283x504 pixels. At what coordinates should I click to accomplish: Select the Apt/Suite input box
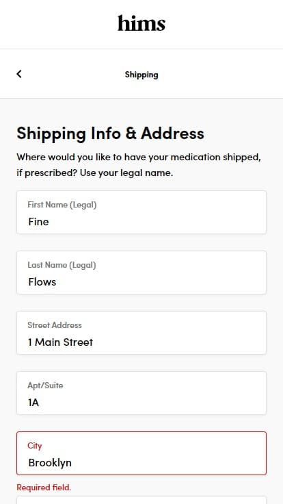tap(141, 393)
